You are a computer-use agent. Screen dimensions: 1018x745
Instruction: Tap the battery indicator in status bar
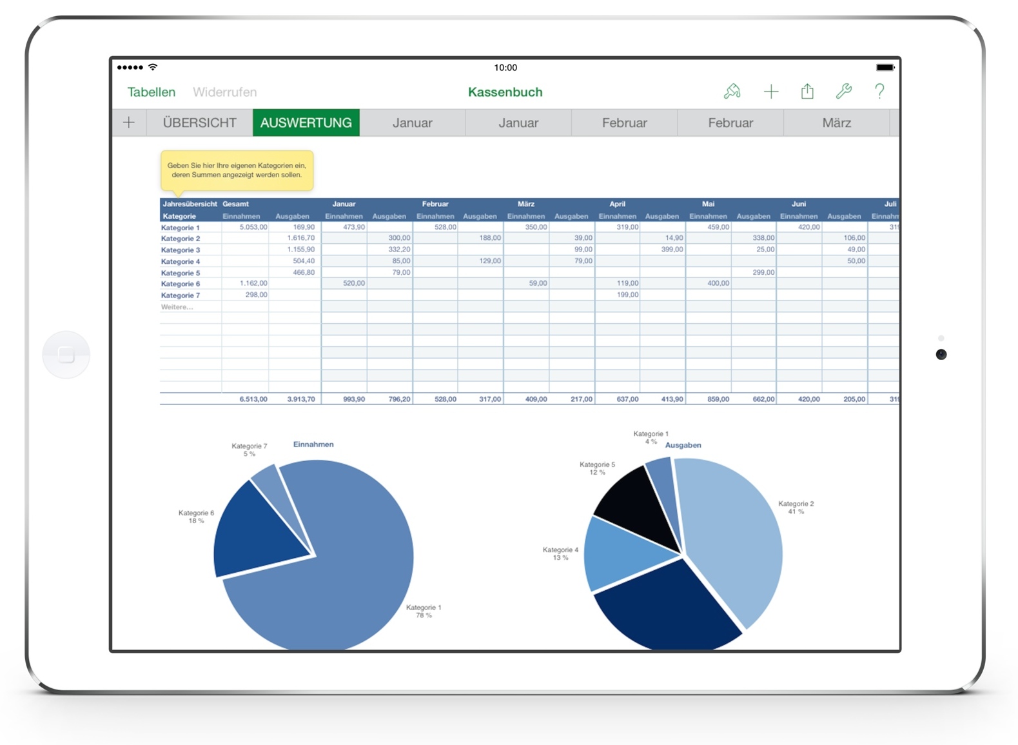(x=885, y=67)
